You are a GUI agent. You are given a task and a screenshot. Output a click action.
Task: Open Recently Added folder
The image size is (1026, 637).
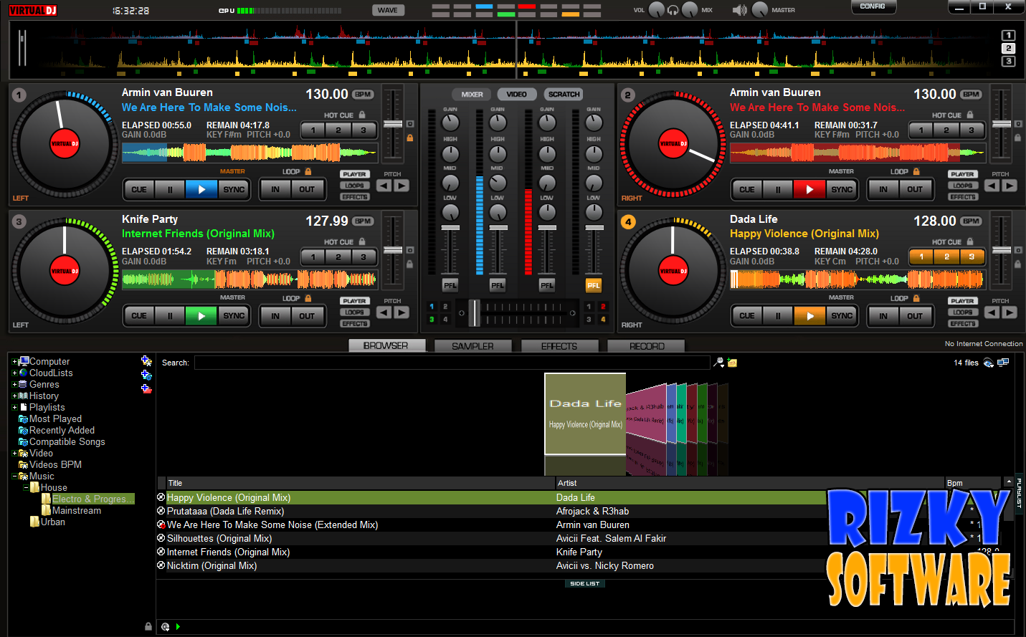click(x=62, y=431)
